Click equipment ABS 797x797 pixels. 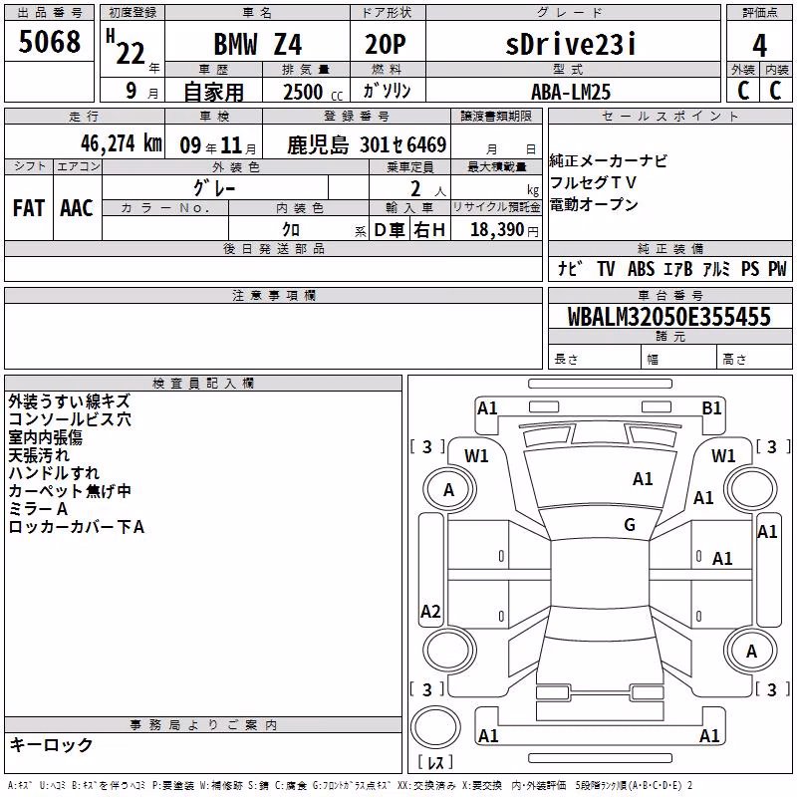[x=641, y=269]
